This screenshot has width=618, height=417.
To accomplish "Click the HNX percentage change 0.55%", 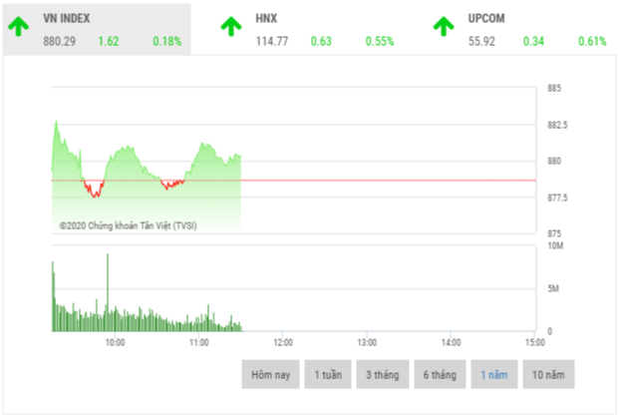I will click(379, 42).
